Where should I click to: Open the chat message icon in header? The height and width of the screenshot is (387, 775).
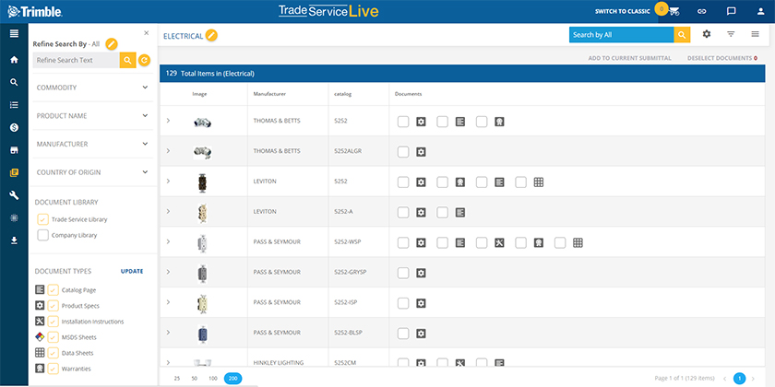(732, 11)
